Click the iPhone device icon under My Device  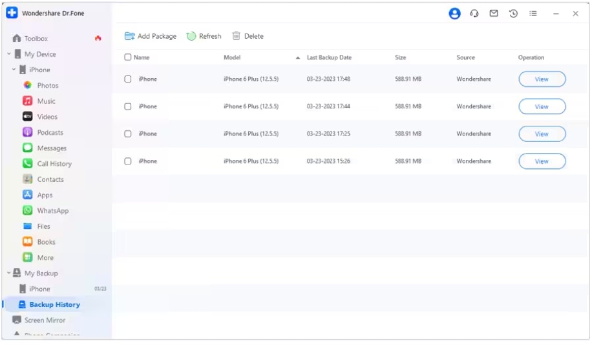click(23, 70)
